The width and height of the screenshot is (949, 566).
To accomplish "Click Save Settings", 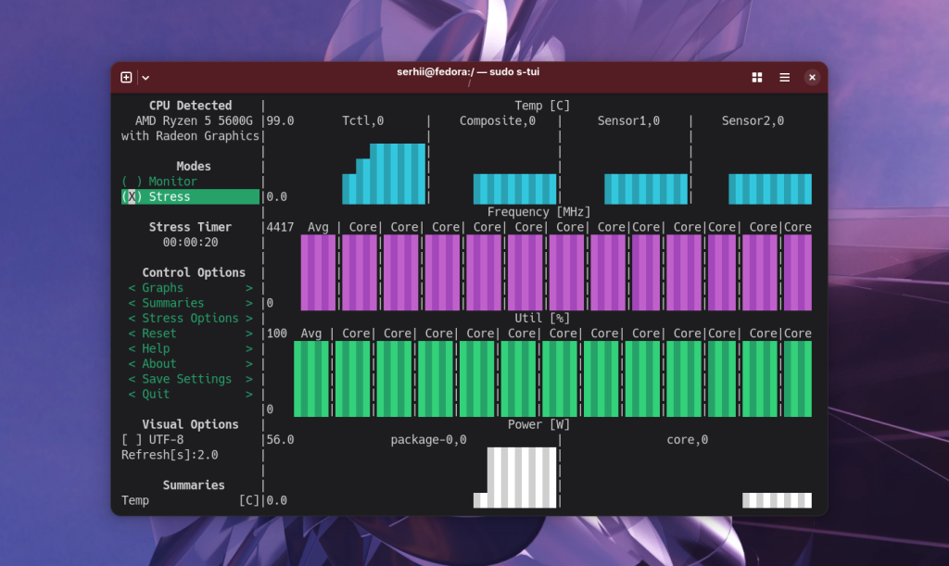I will coord(187,379).
